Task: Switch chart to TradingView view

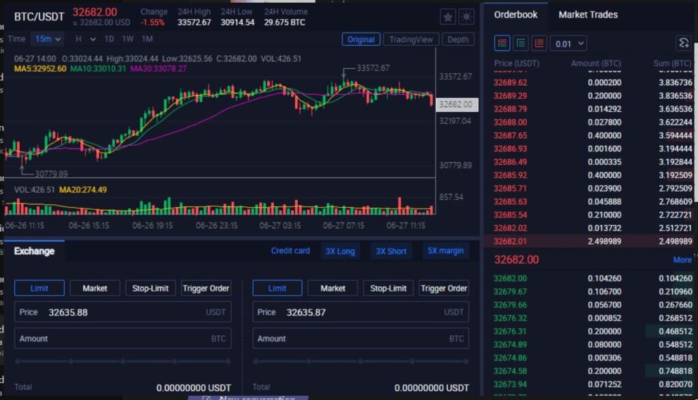Action: click(x=411, y=40)
